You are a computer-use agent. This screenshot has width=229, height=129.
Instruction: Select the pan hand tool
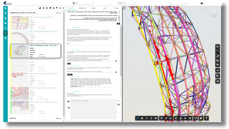click(x=142, y=118)
